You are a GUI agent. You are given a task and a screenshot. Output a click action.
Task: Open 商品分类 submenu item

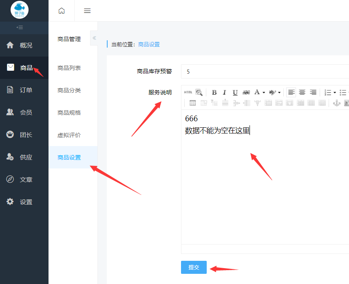69,90
